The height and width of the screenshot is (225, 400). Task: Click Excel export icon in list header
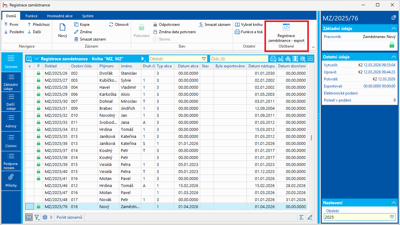(302, 59)
